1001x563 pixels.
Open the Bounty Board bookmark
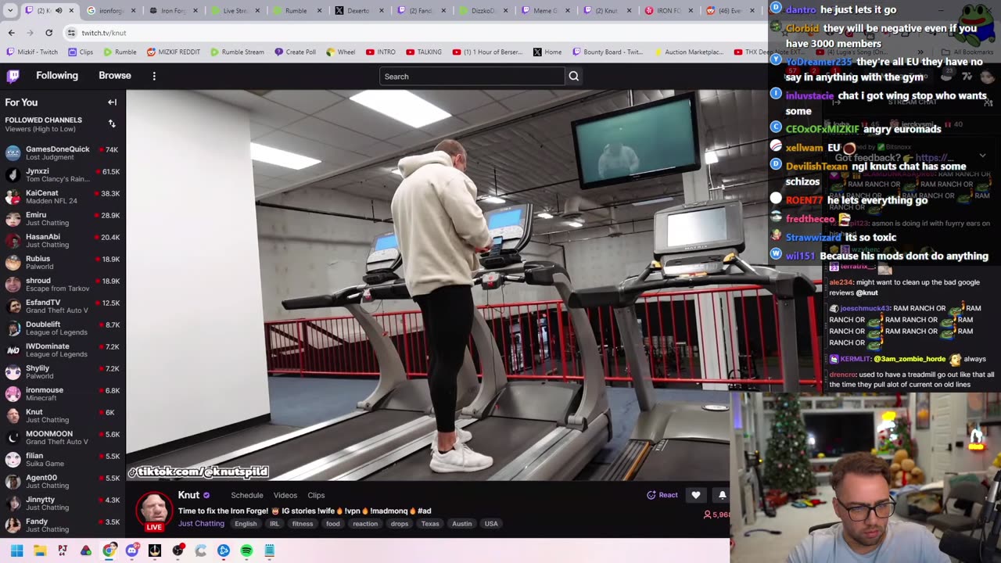click(608, 52)
